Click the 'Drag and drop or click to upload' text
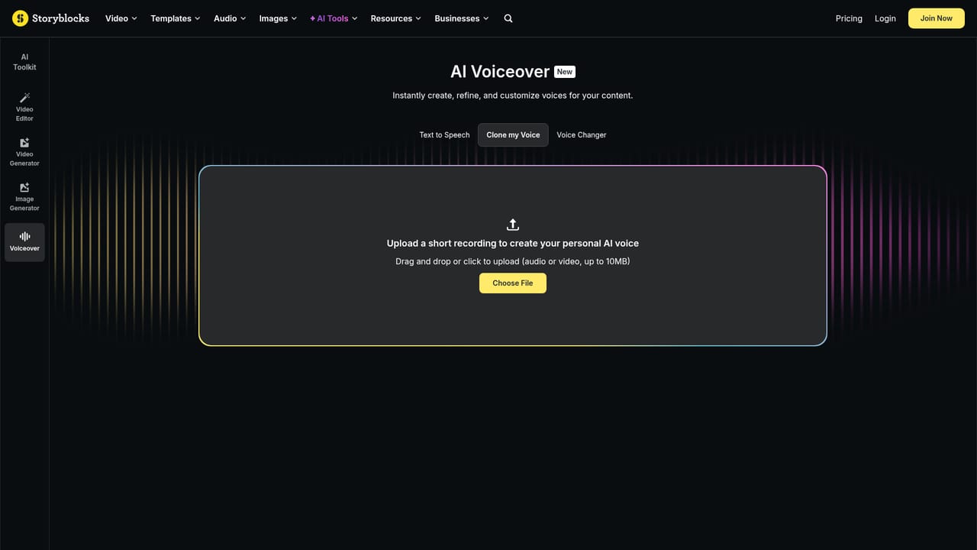The height and width of the screenshot is (550, 977). [513, 261]
